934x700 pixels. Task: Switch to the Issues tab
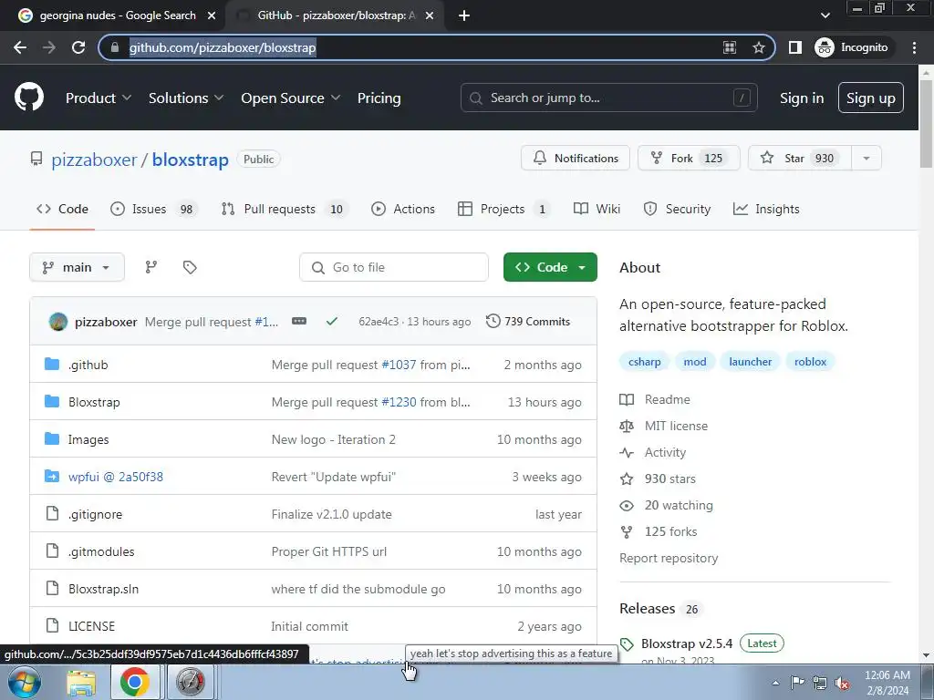153,209
